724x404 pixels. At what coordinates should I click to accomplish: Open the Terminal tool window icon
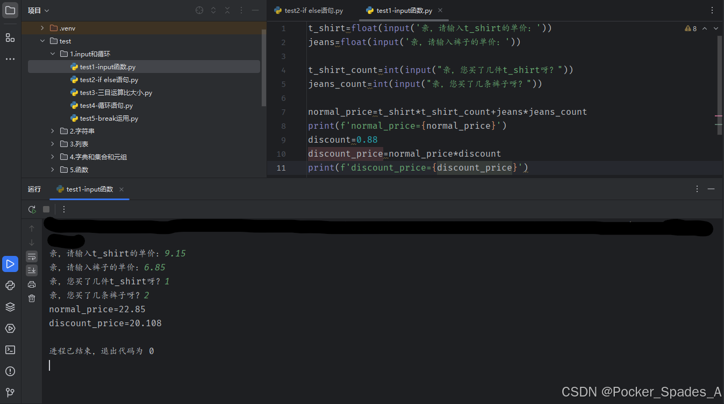point(10,350)
